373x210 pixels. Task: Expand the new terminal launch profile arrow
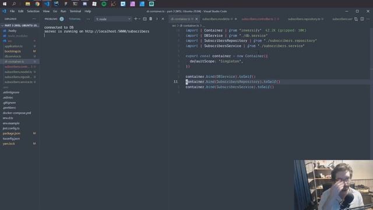tap(139, 19)
